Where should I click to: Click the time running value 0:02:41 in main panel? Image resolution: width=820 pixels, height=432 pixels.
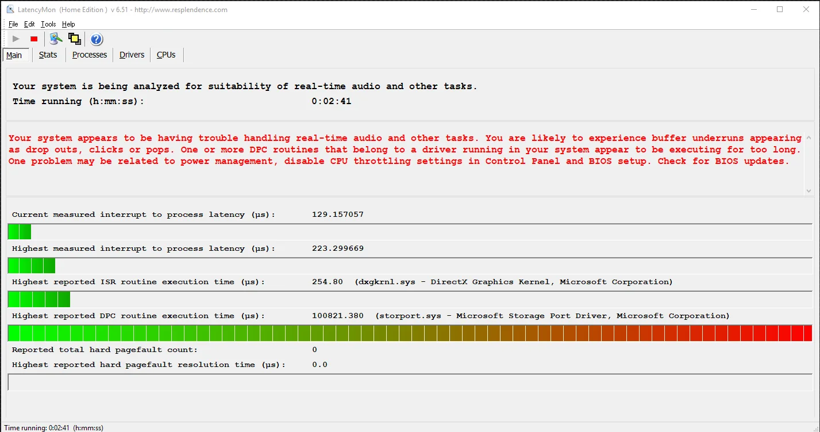(332, 101)
